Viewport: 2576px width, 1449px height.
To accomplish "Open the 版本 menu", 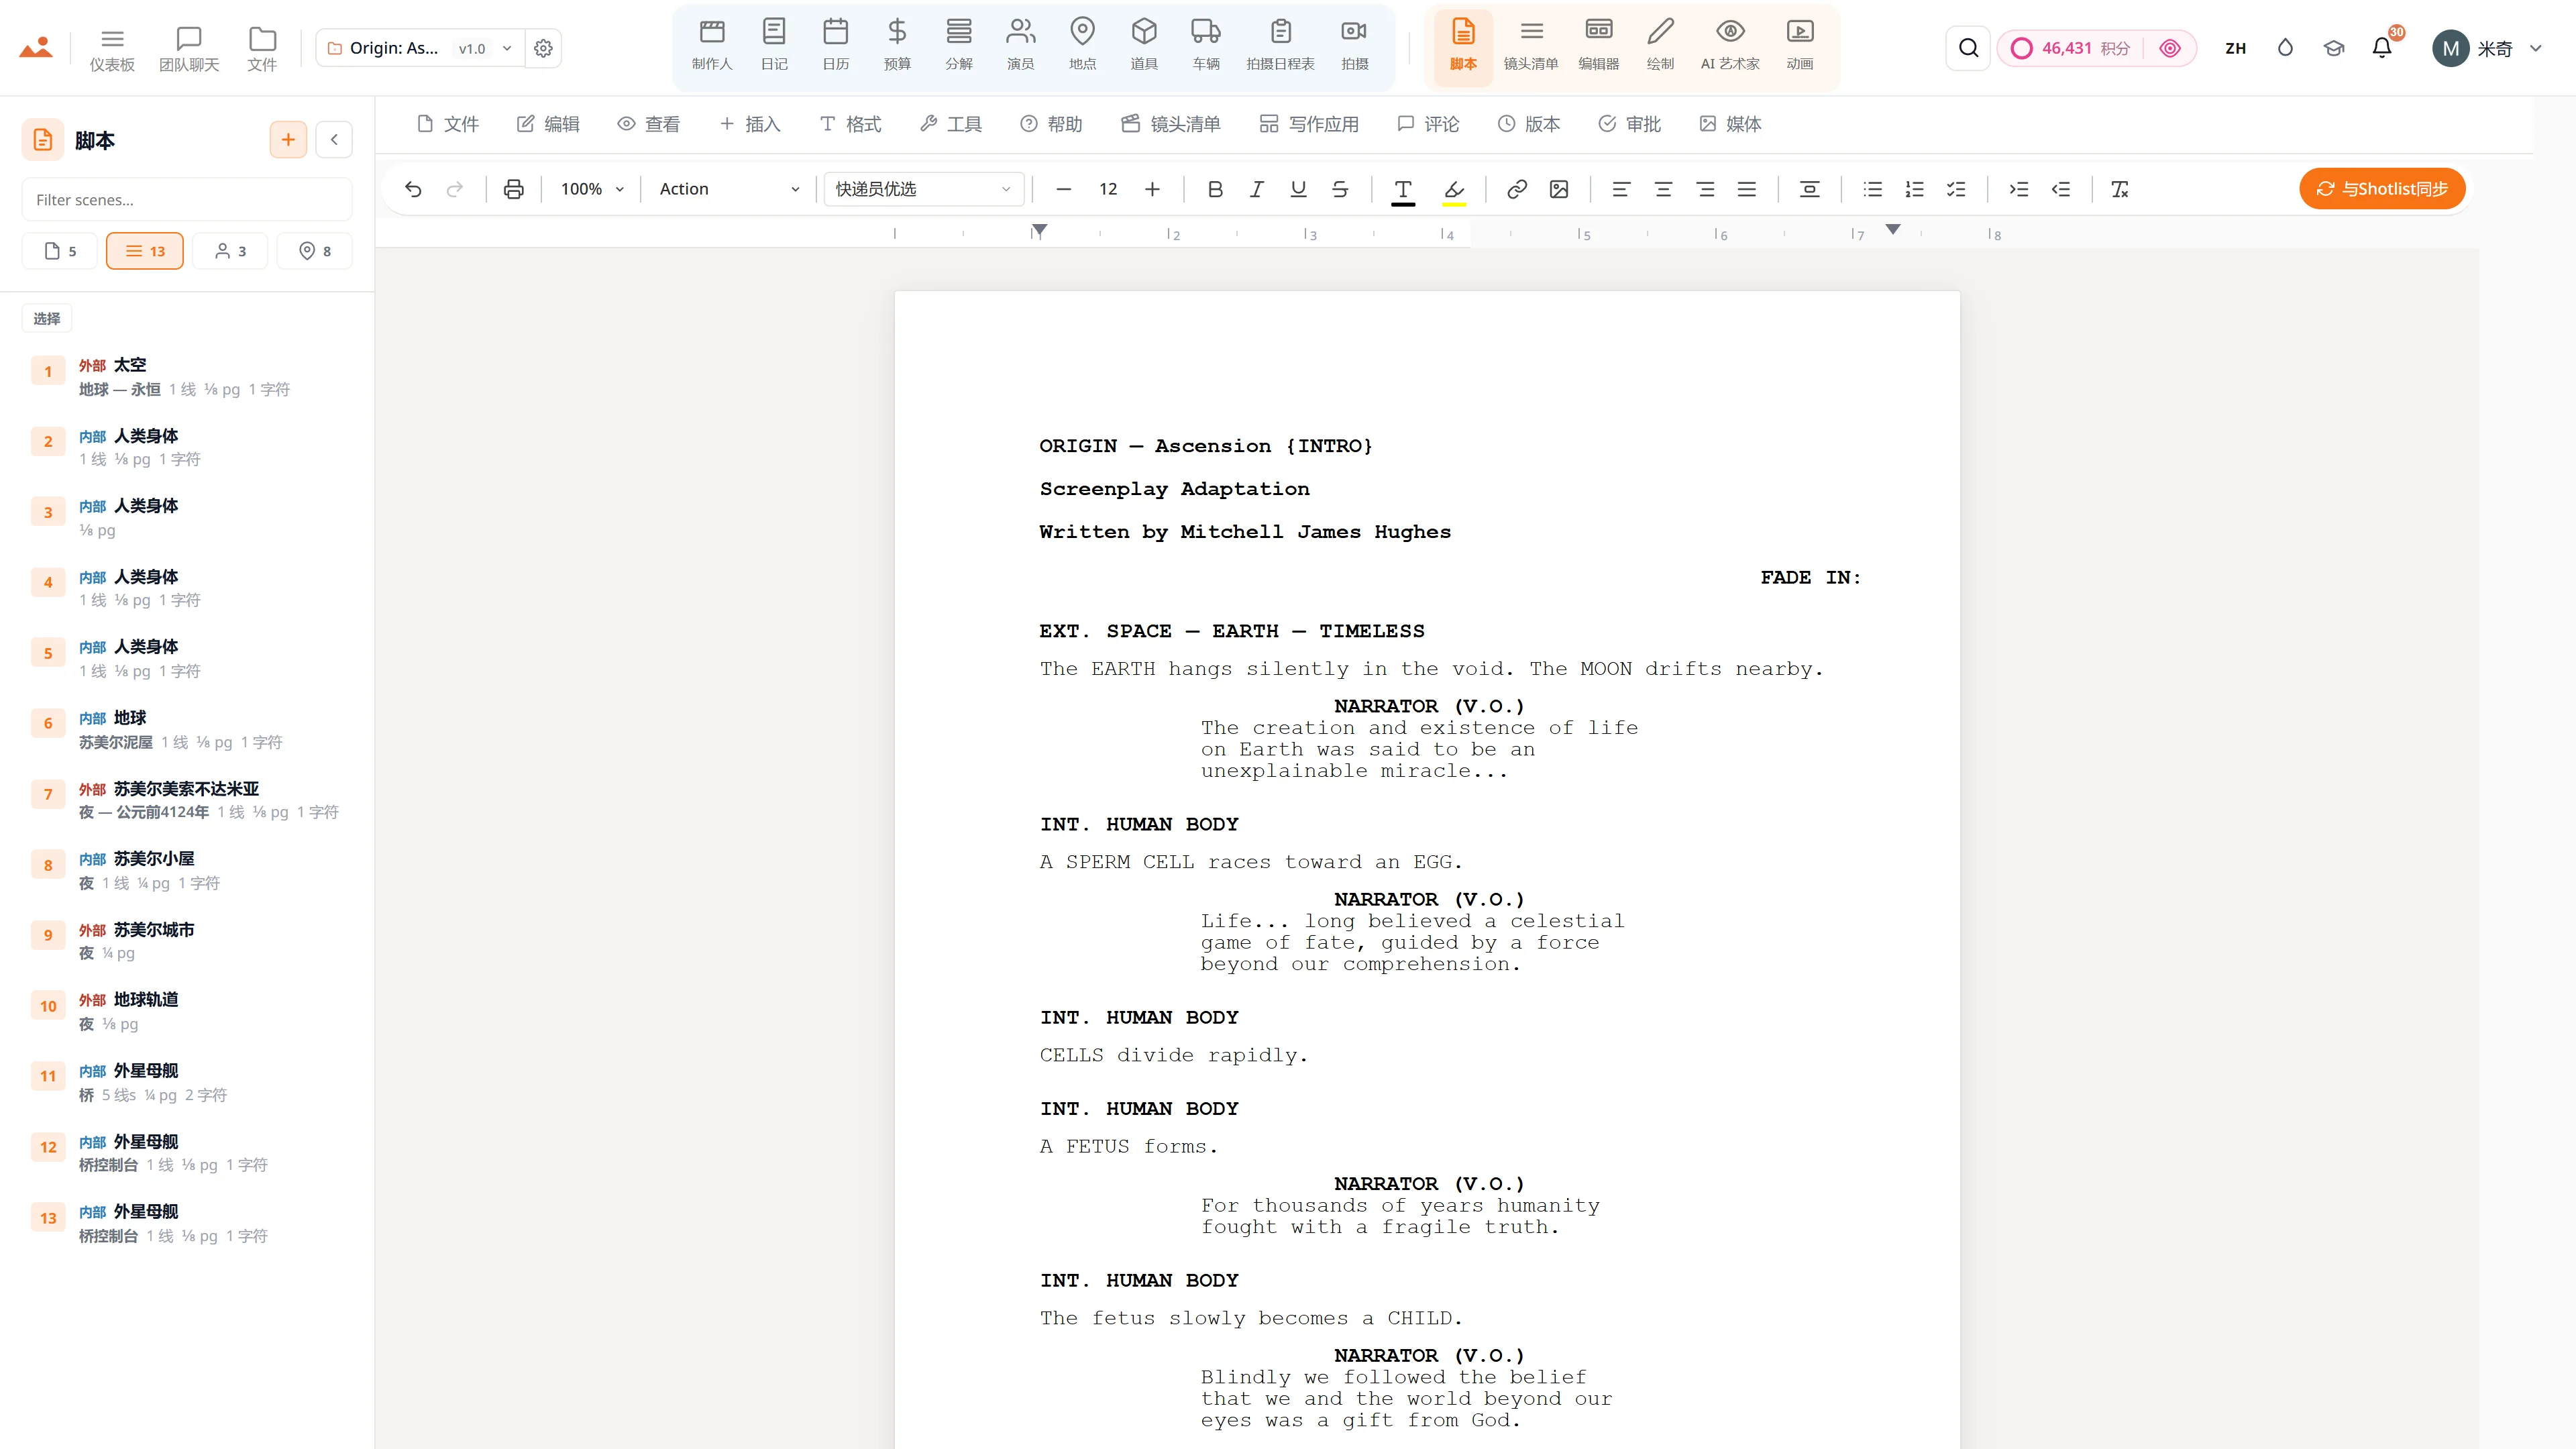I will pyautogui.click(x=1529, y=124).
